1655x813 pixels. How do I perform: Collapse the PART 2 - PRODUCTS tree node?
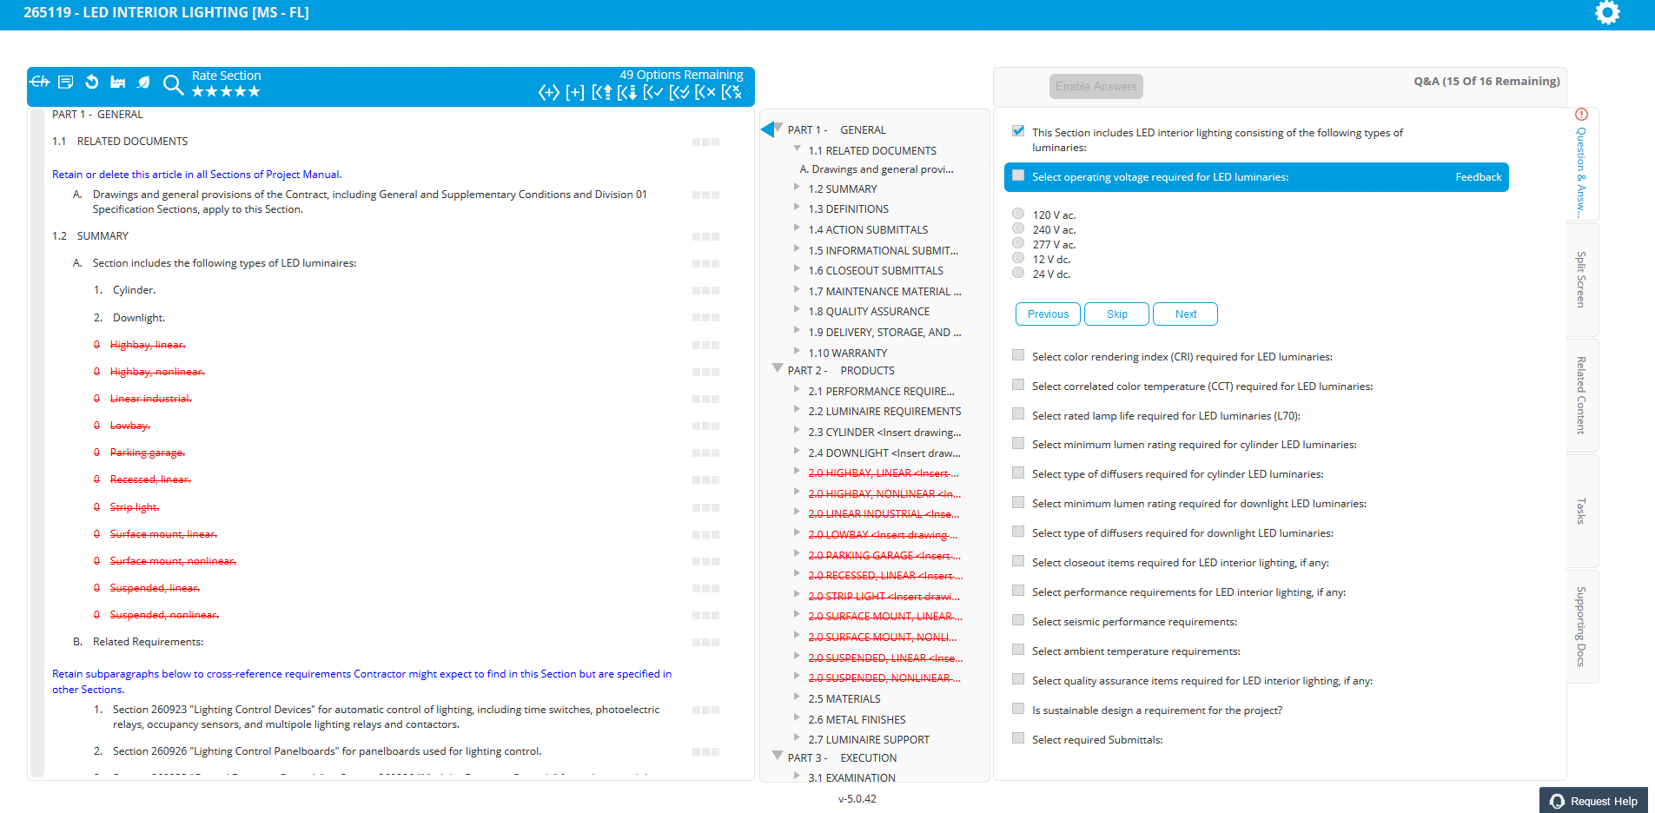pos(778,368)
